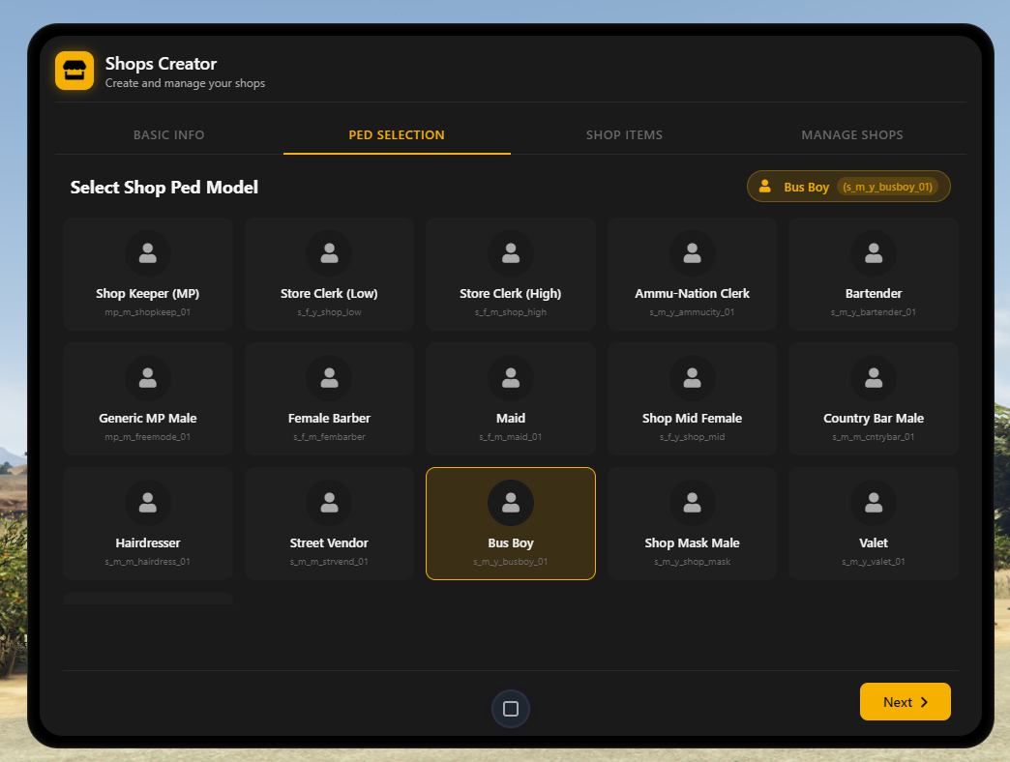
Task: Click the Generic MP Male avatar icon
Action: pyautogui.click(x=147, y=378)
